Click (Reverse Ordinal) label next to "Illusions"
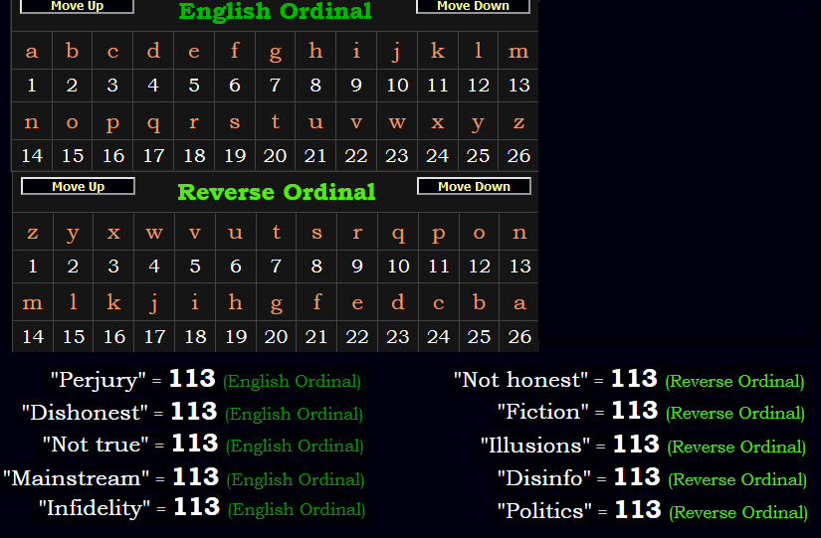Viewport: 821px width, 538px height. pyautogui.click(x=736, y=447)
